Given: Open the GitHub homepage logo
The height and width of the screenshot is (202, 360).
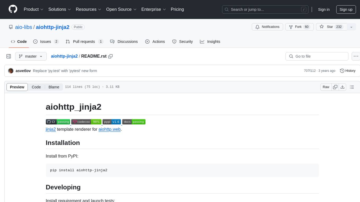Looking at the screenshot, I should click(13, 9).
